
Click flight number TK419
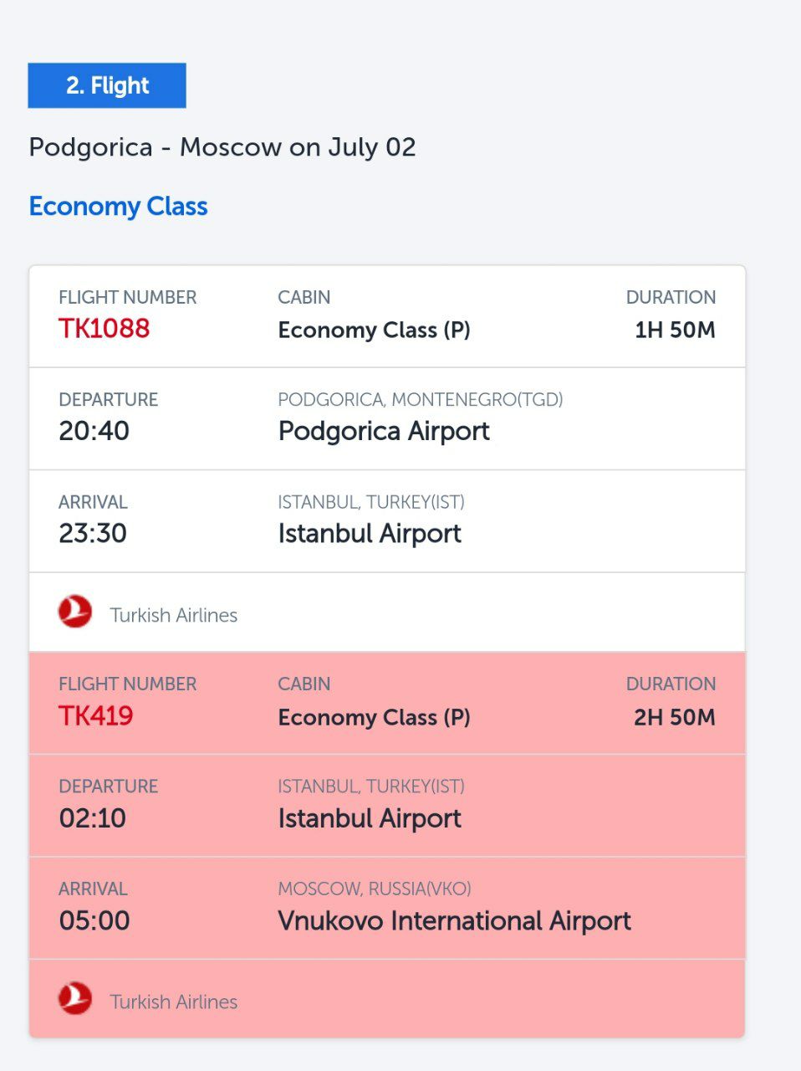pos(96,715)
